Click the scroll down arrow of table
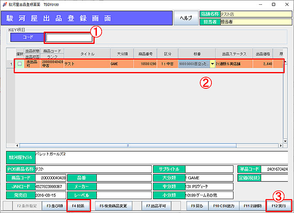294x213 pixels. pos(285,140)
